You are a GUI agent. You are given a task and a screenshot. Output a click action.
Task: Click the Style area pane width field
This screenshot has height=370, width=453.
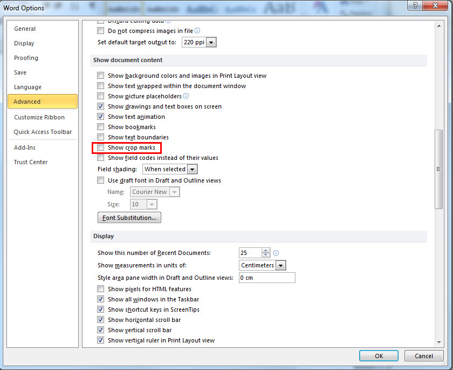click(x=267, y=278)
